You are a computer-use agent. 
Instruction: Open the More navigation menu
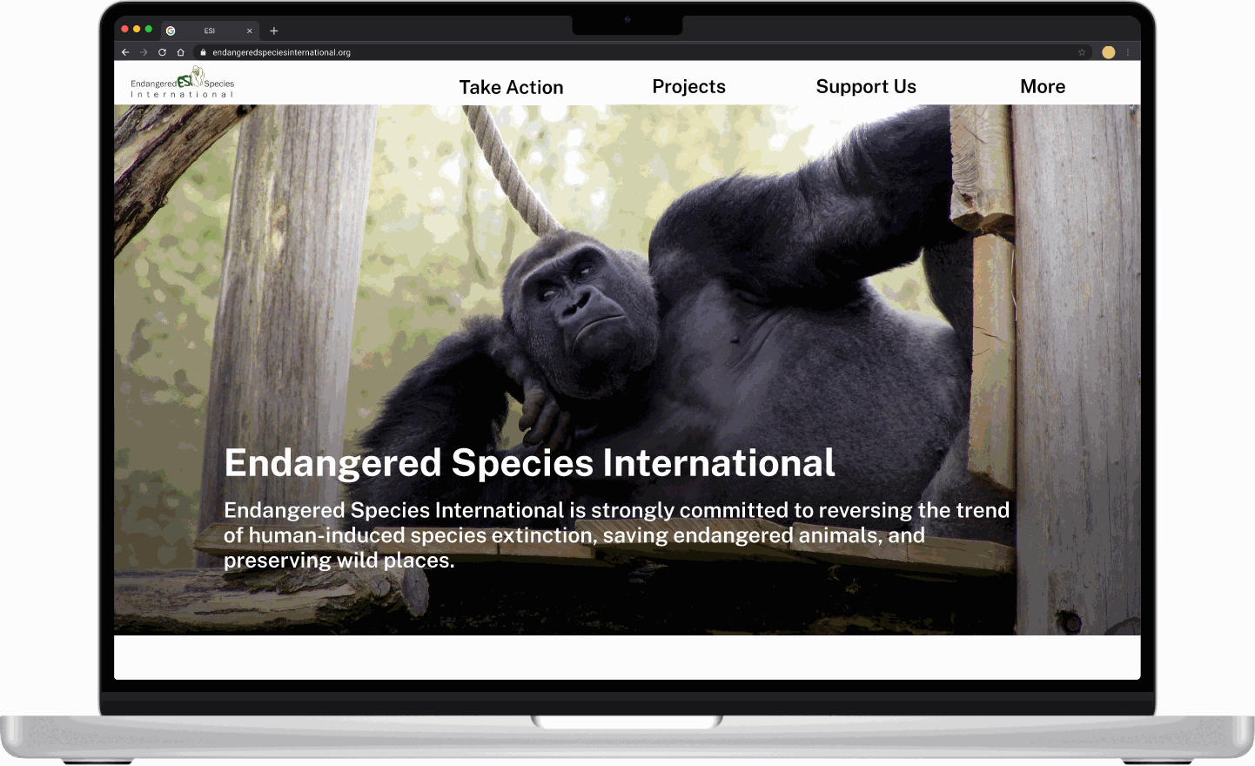coord(1043,86)
